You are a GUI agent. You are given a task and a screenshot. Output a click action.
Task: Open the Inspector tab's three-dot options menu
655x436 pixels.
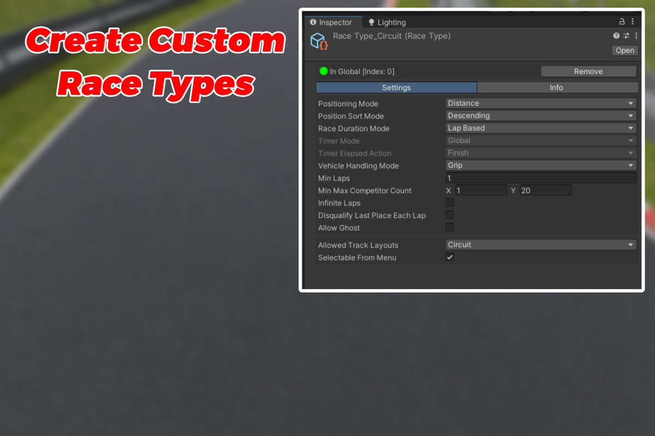(633, 22)
